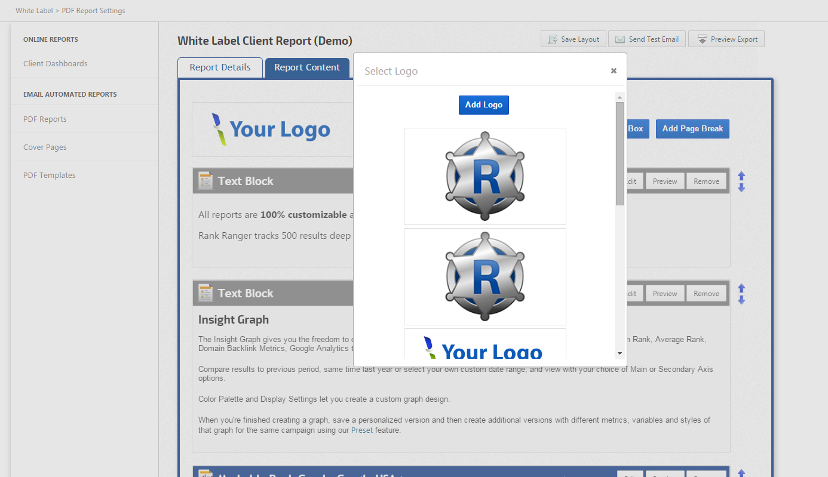This screenshot has height=477, width=828.
Task: Move first Text Block down with arrow
Action: [x=741, y=187]
